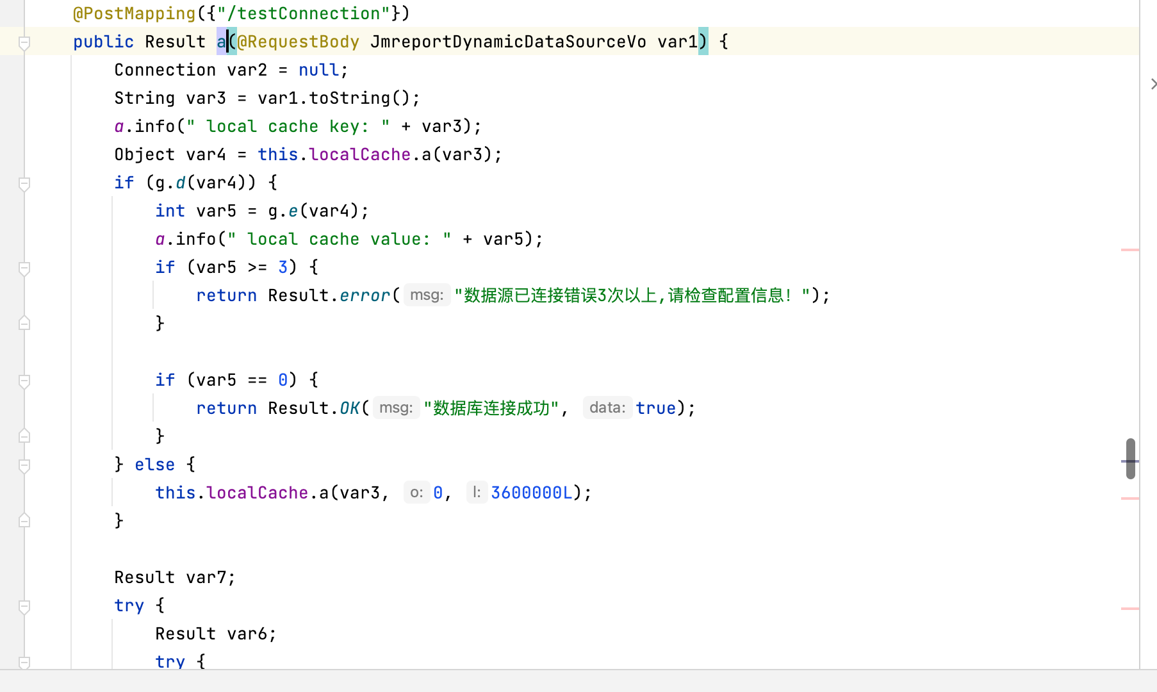
Task: Click the number 0 in 'var5 == 0'
Action: point(283,380)
